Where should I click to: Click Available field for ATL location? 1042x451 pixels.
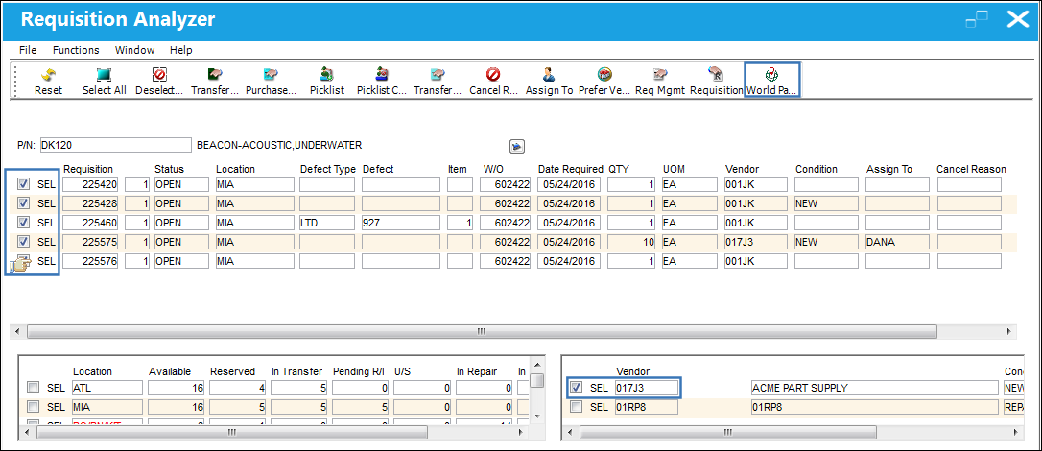[x=176, y=388]
